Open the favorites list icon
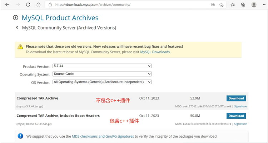The height and width of the screenshot is (143, 268). click(233, 5)
